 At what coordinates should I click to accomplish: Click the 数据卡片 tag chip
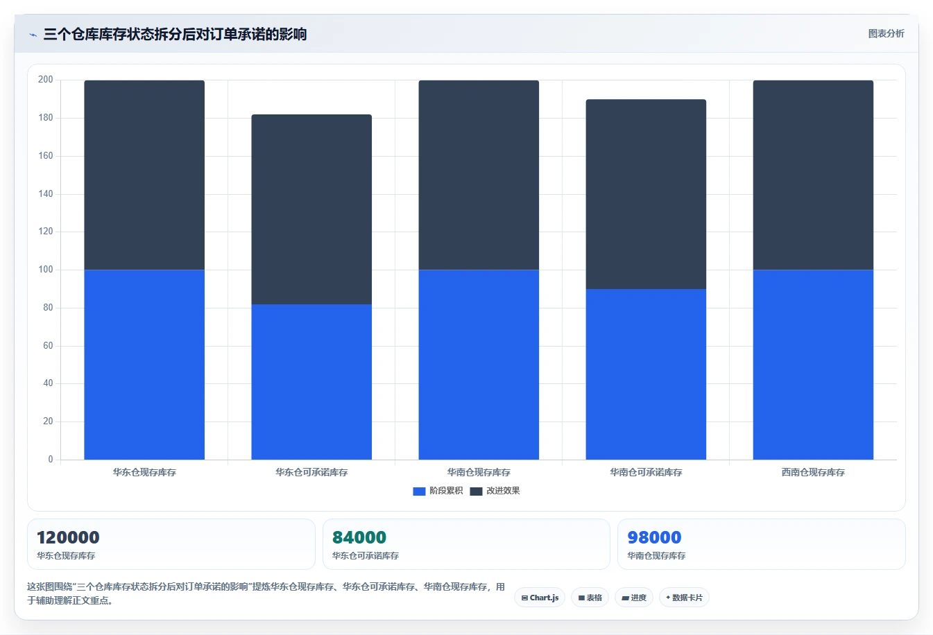click(684, 598)
